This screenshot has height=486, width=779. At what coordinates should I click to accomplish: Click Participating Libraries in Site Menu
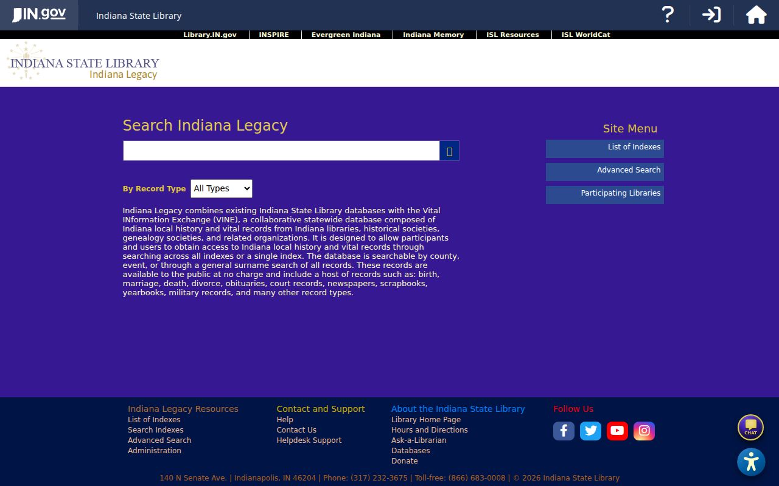click(605, 195)
